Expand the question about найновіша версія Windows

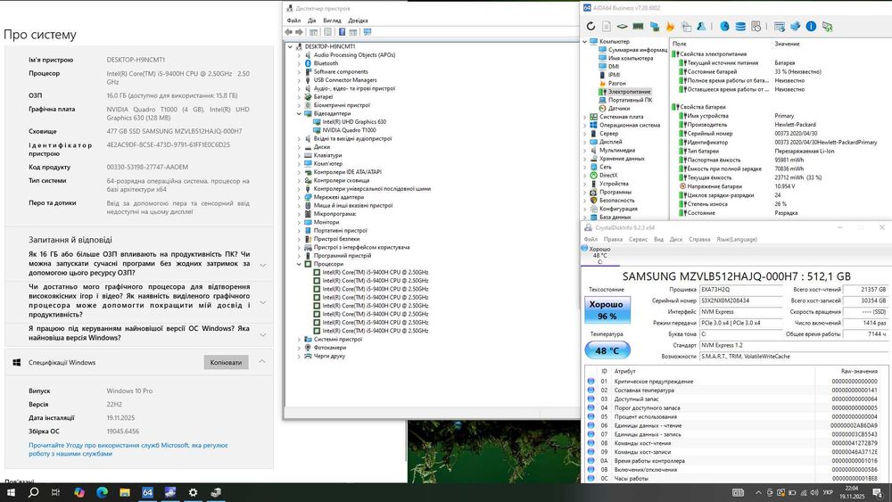[263, 334]
